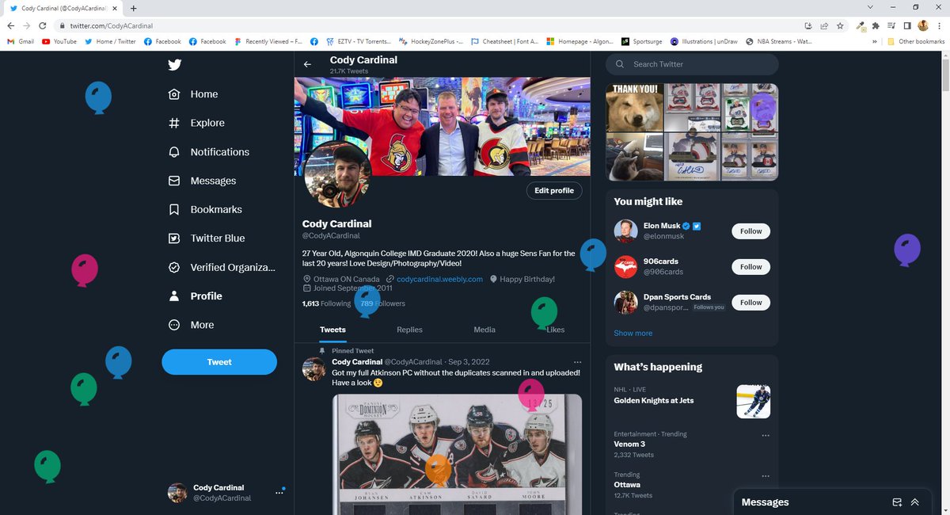The image size is (950, 515).
Task: Open browser extensions puzzle icon
Action: click(876, 26)
